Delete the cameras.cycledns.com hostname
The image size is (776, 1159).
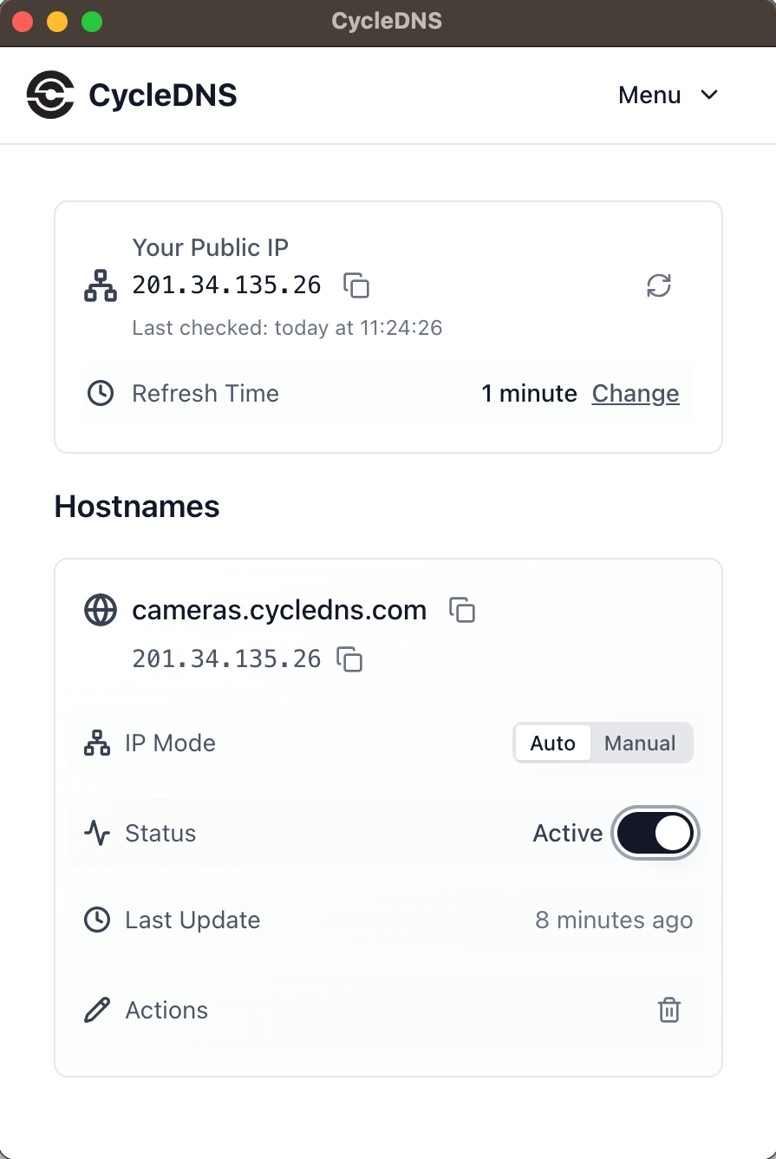pos(668,1010)
